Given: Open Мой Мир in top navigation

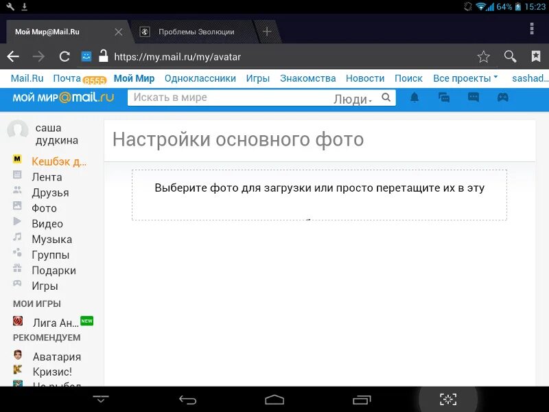Looking at the screenshot, I should tap(134, 78).
